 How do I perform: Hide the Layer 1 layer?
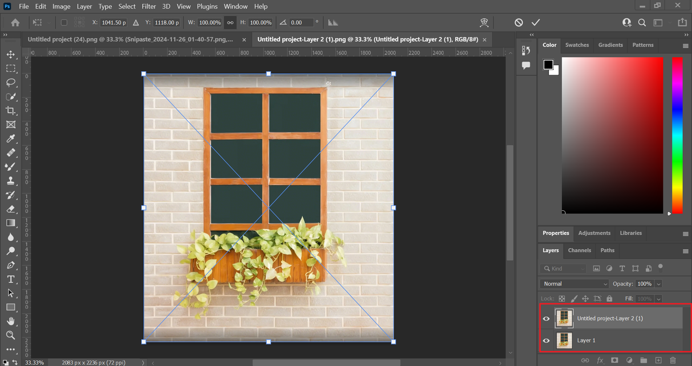(x=546, y=341)
